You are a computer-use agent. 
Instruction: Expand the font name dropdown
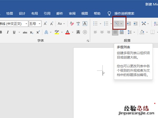[26, 24]
